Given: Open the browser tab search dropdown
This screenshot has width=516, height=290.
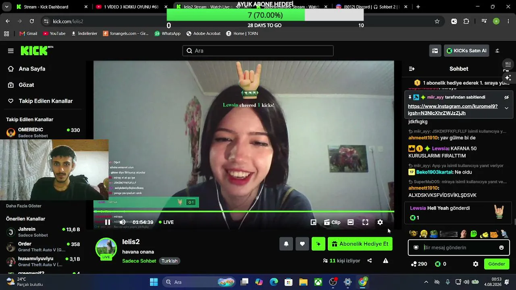Looking at the screenshot, I should pos(6,7).
